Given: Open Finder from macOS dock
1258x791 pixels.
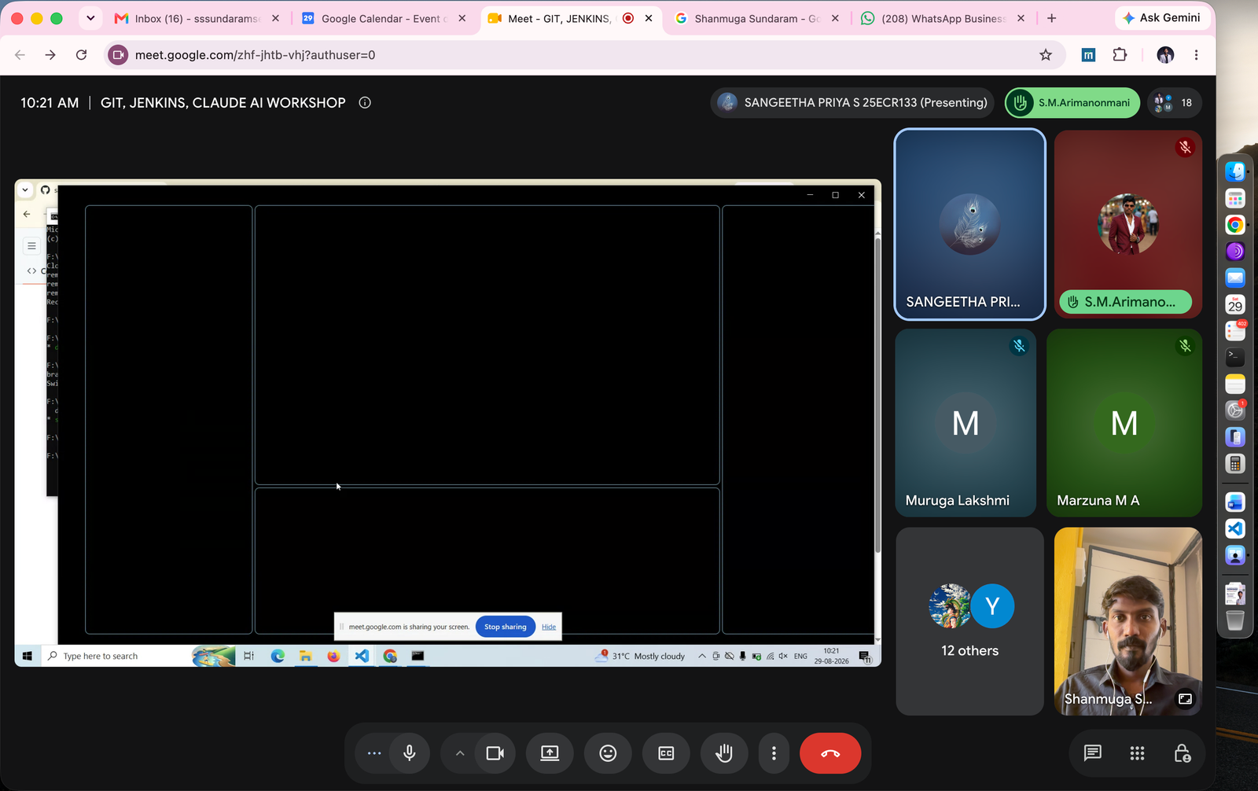Looking at the screenshot, I should 1235,171.
